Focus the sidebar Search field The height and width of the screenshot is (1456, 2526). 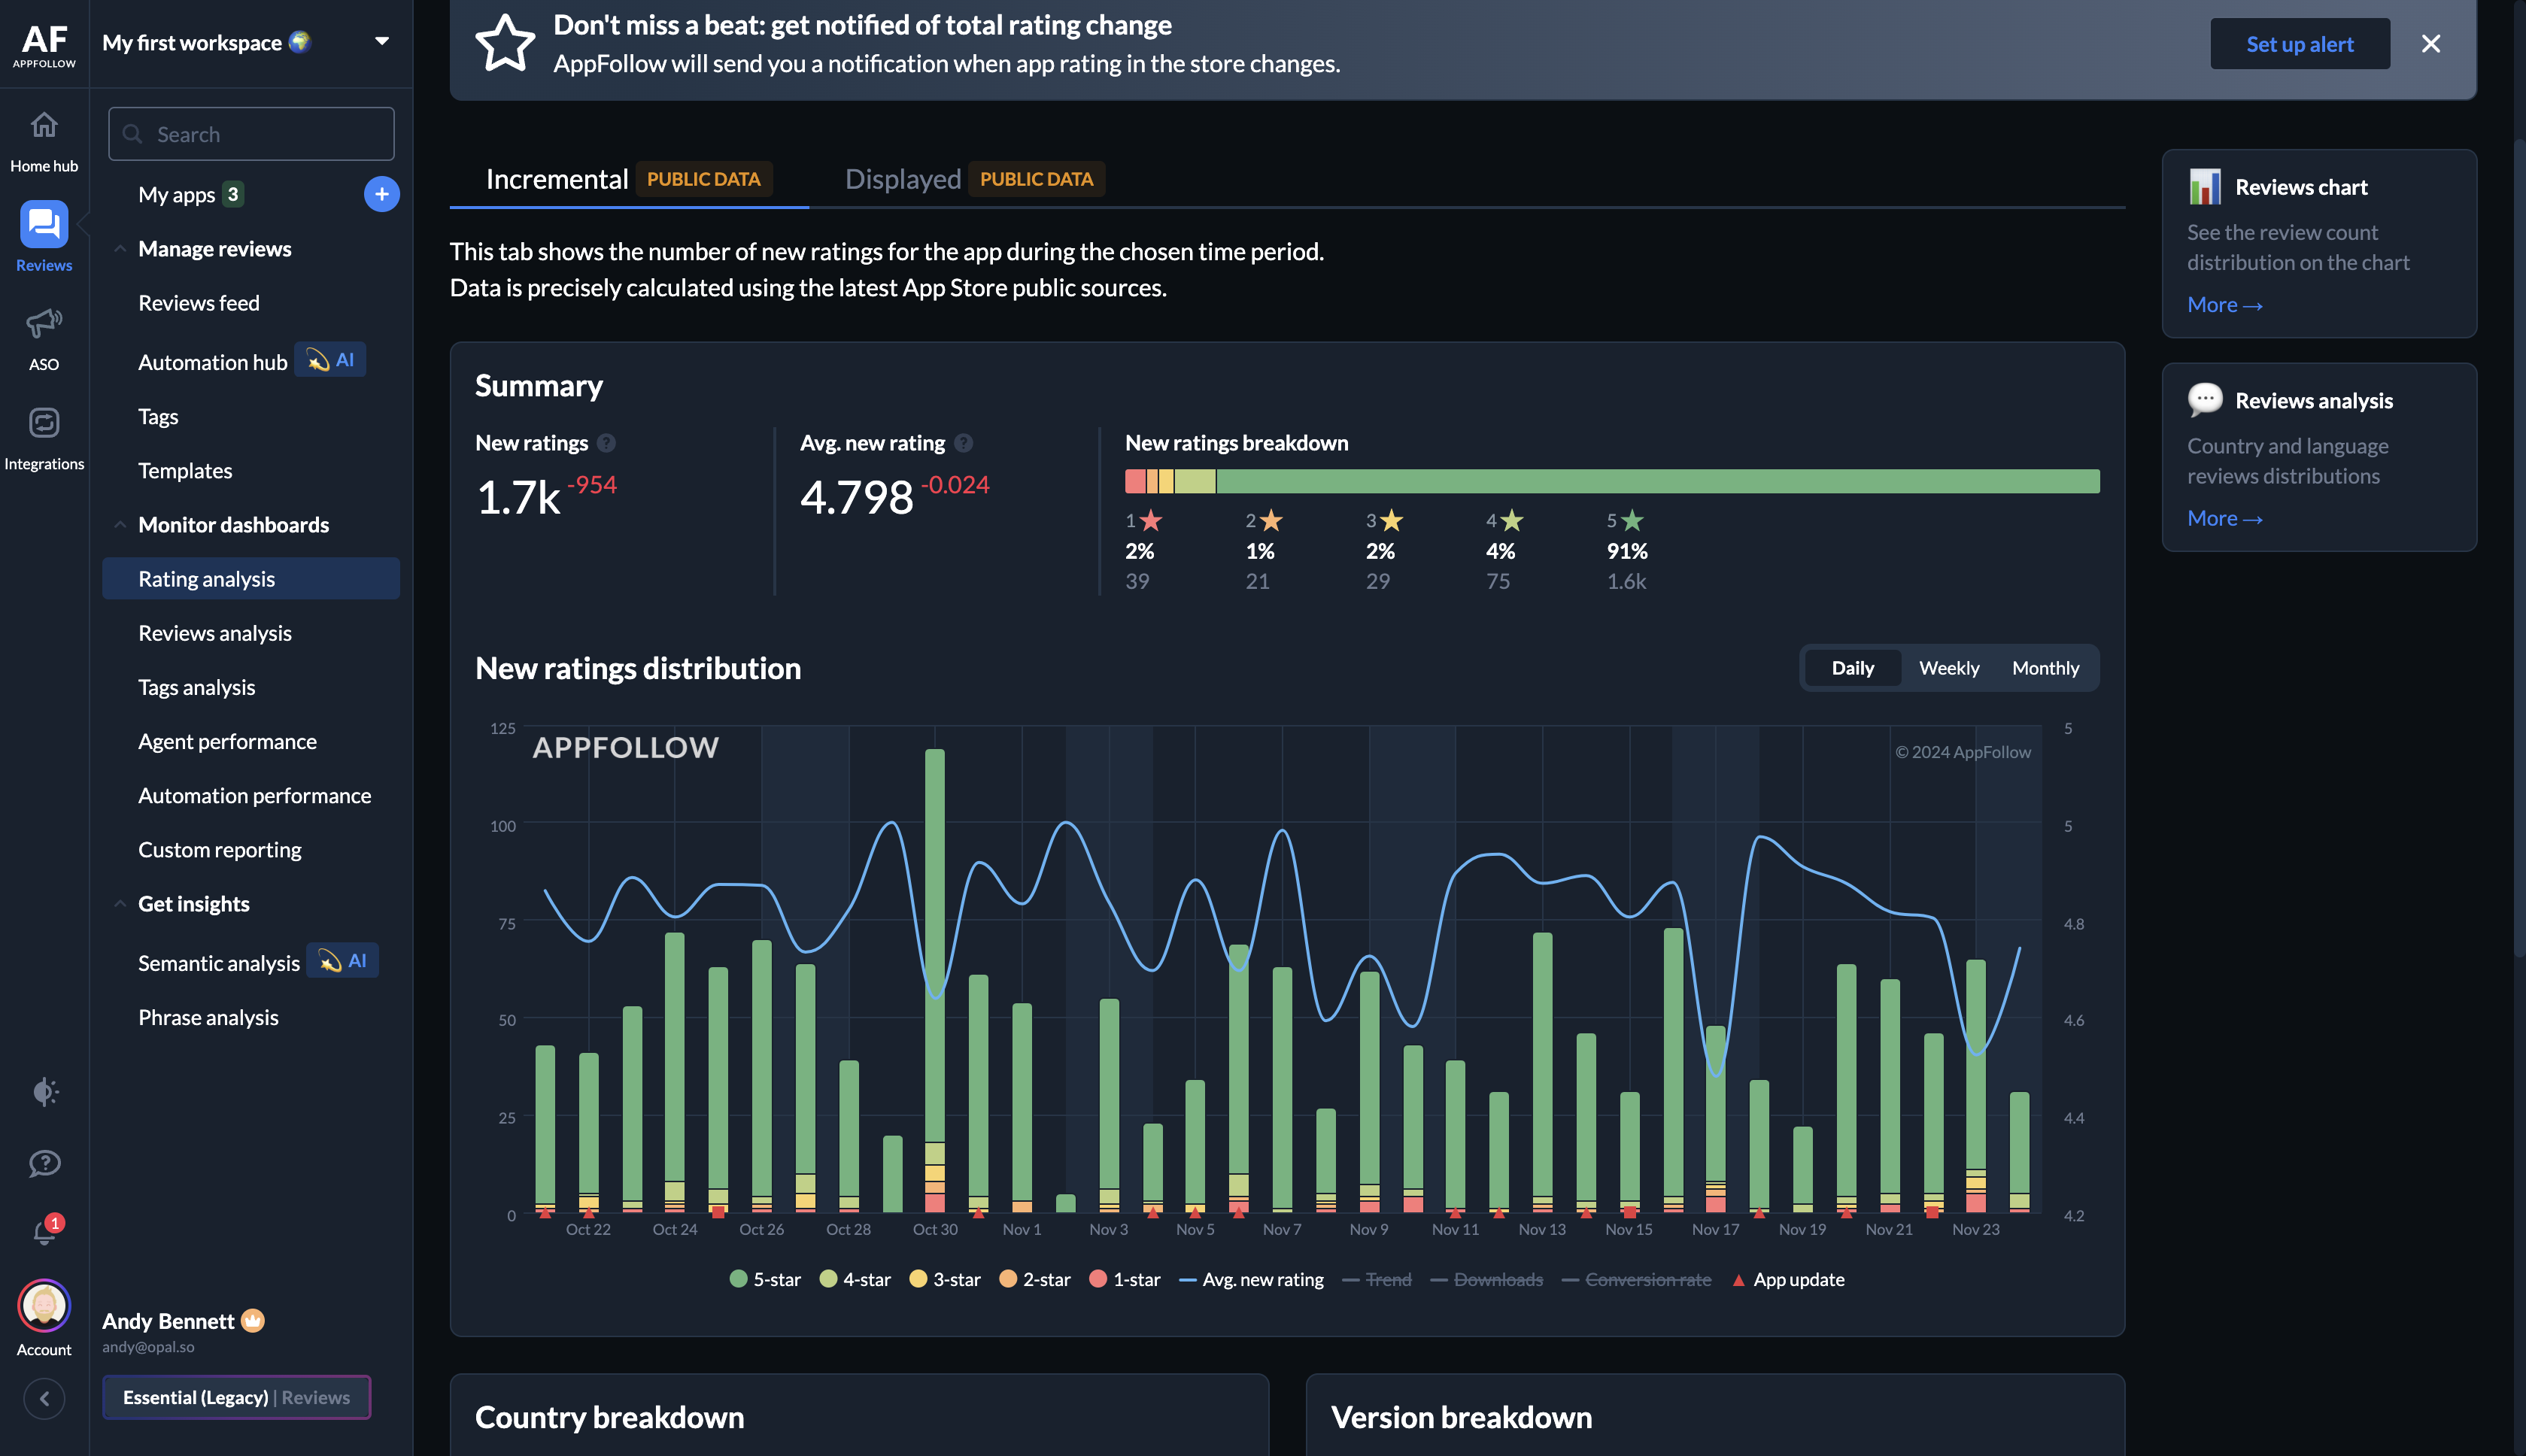click(x=251, y=134)
